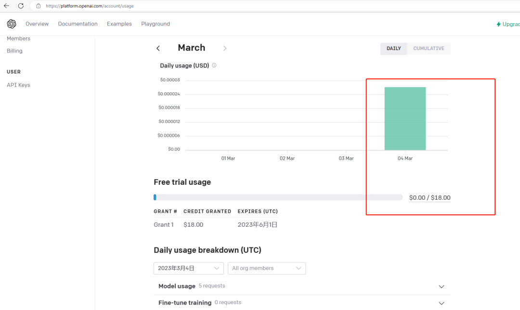
Task: Click the $0.000018 y-axis label
Action: click(169, 107)
